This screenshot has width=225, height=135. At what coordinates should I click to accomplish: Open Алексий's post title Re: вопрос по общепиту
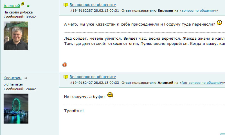(93, 4)
